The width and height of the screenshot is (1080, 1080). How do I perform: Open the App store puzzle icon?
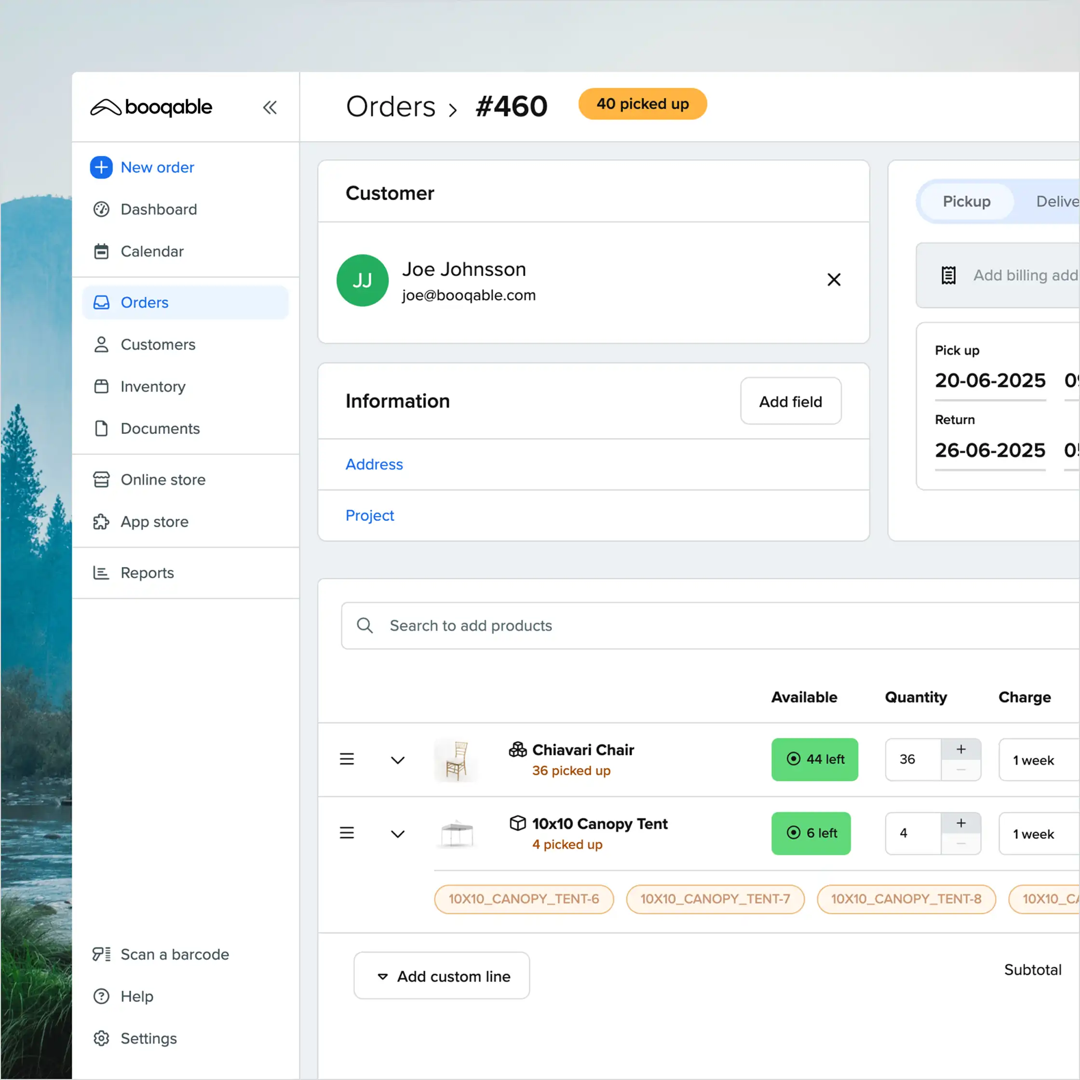point(101,522)
